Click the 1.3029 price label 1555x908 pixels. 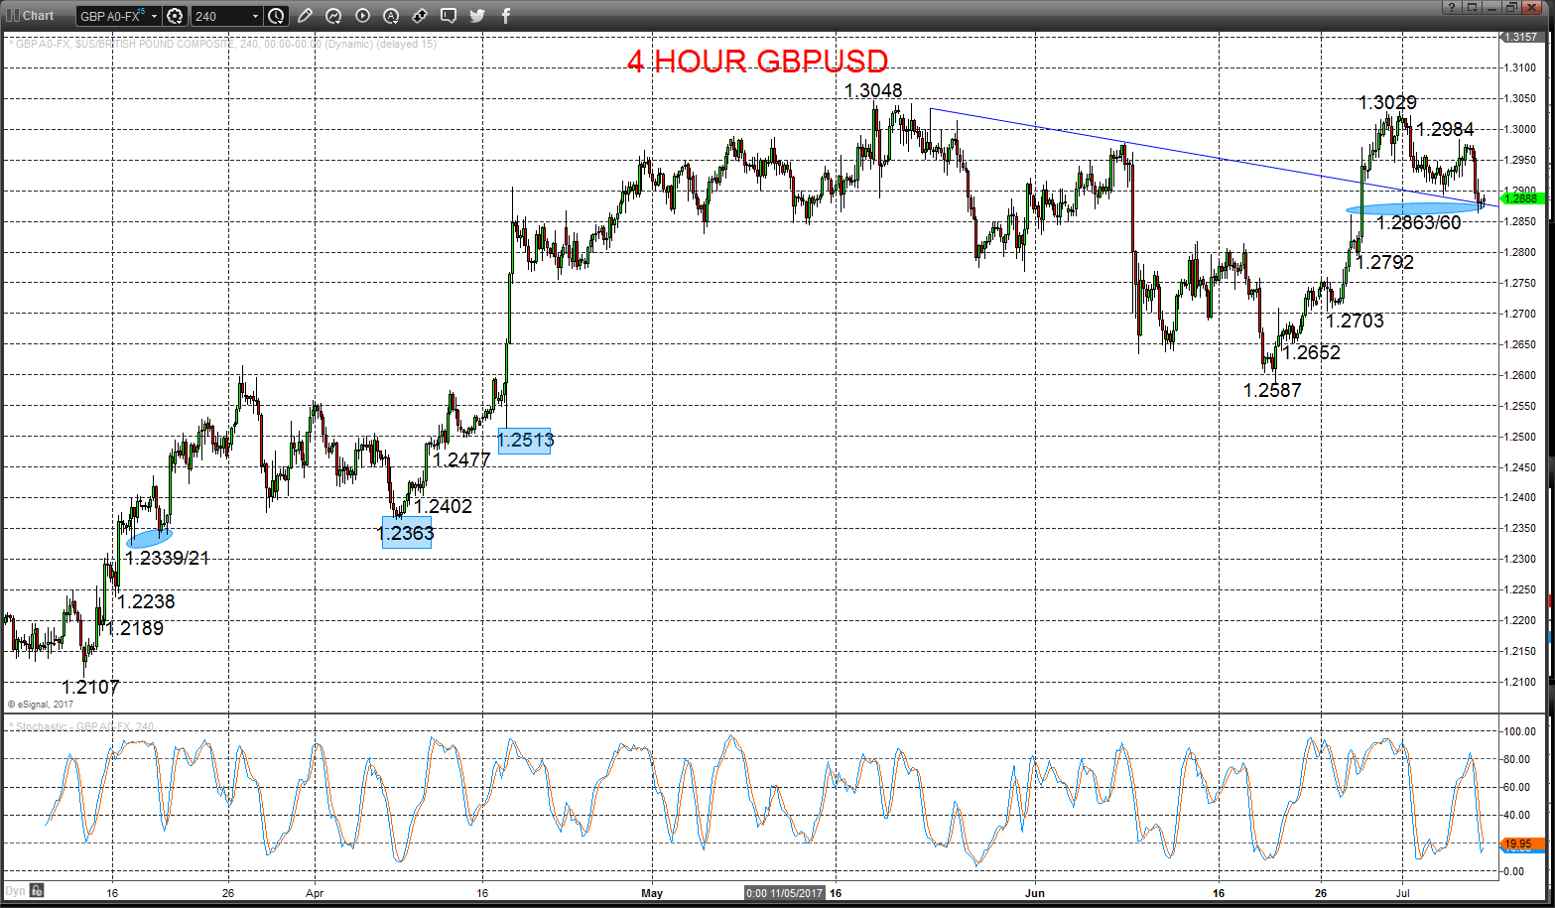point(1387,102)
